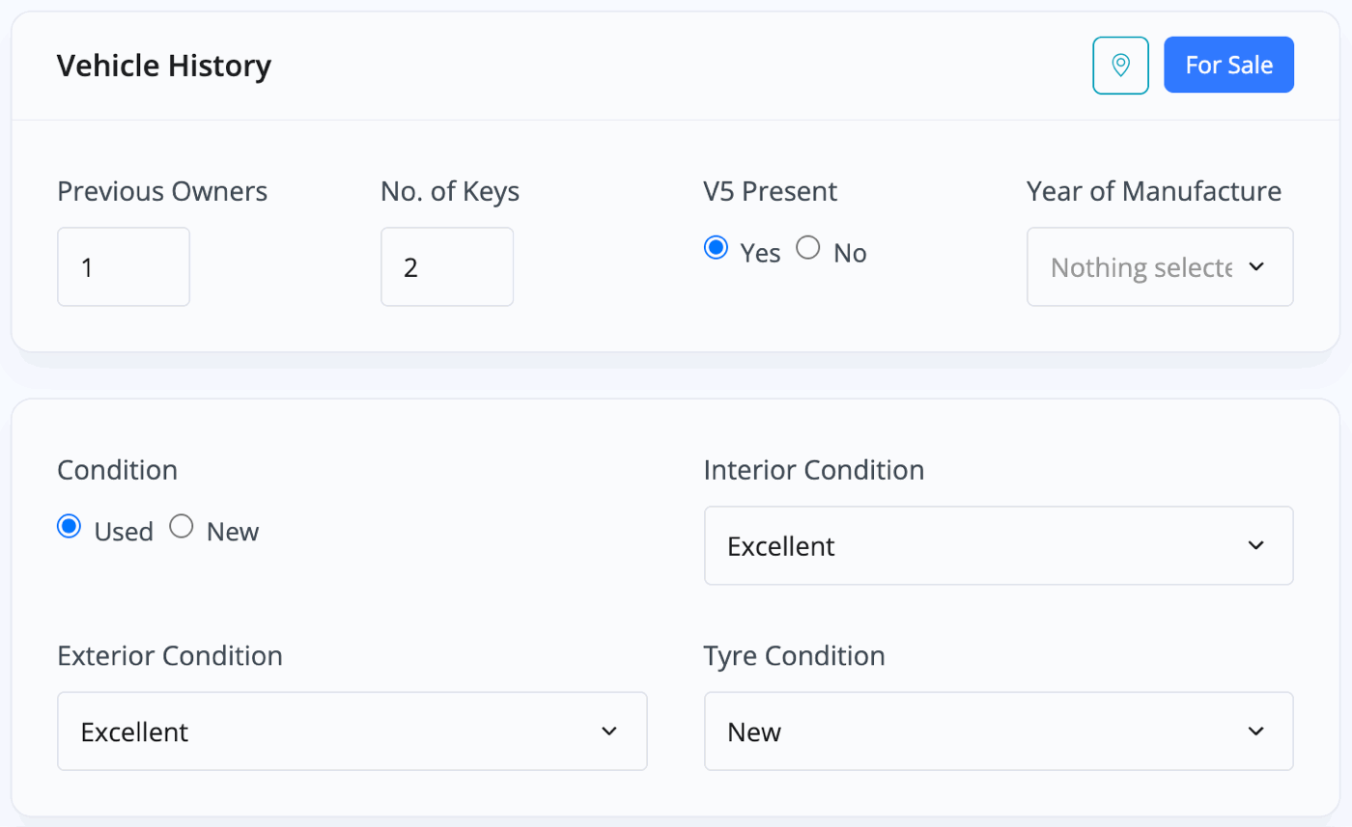Choose Used condition radio button
The image size is (1352, 827).
point(69,527)
